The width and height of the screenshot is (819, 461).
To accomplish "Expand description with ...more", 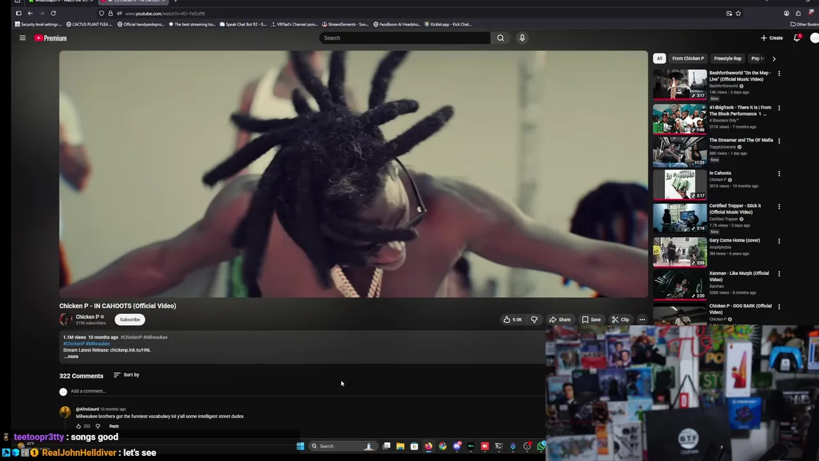I will tap(71, 357).
